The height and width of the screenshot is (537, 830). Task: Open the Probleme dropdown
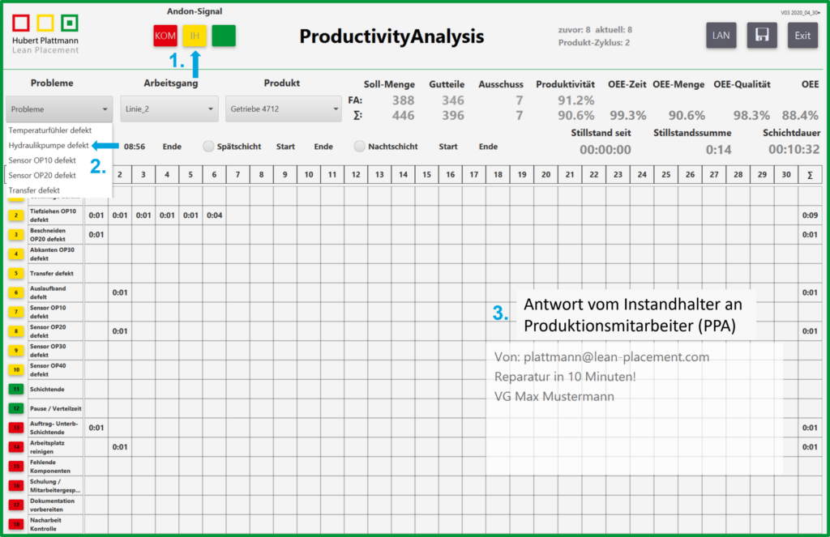[59, 109]
